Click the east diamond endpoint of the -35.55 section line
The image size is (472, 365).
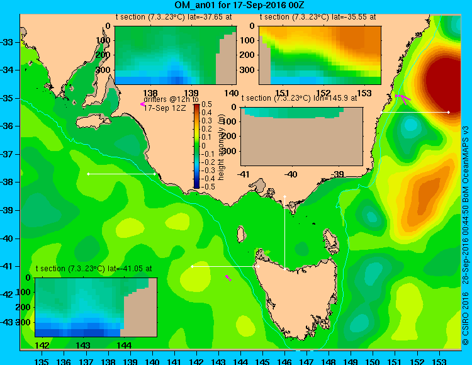[449, 112]
